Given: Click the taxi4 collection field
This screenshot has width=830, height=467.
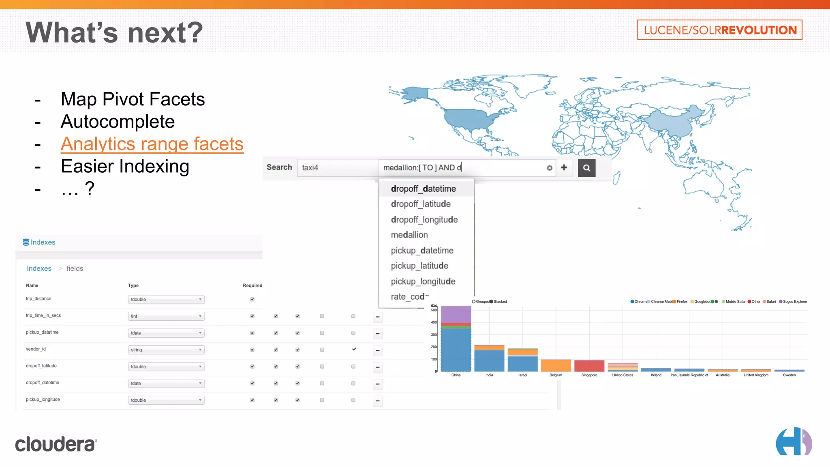Looking at the screenshot, I should [338, 168].
